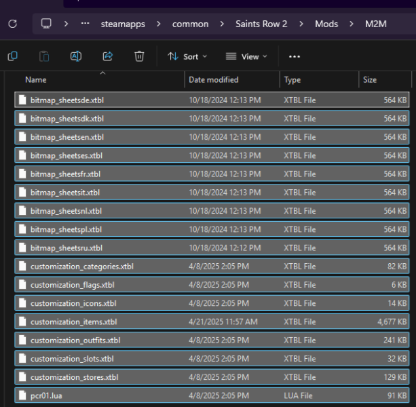Click the 10/18/2024 12:12 PM date cell
416x407 pixels.
point(225,248)
